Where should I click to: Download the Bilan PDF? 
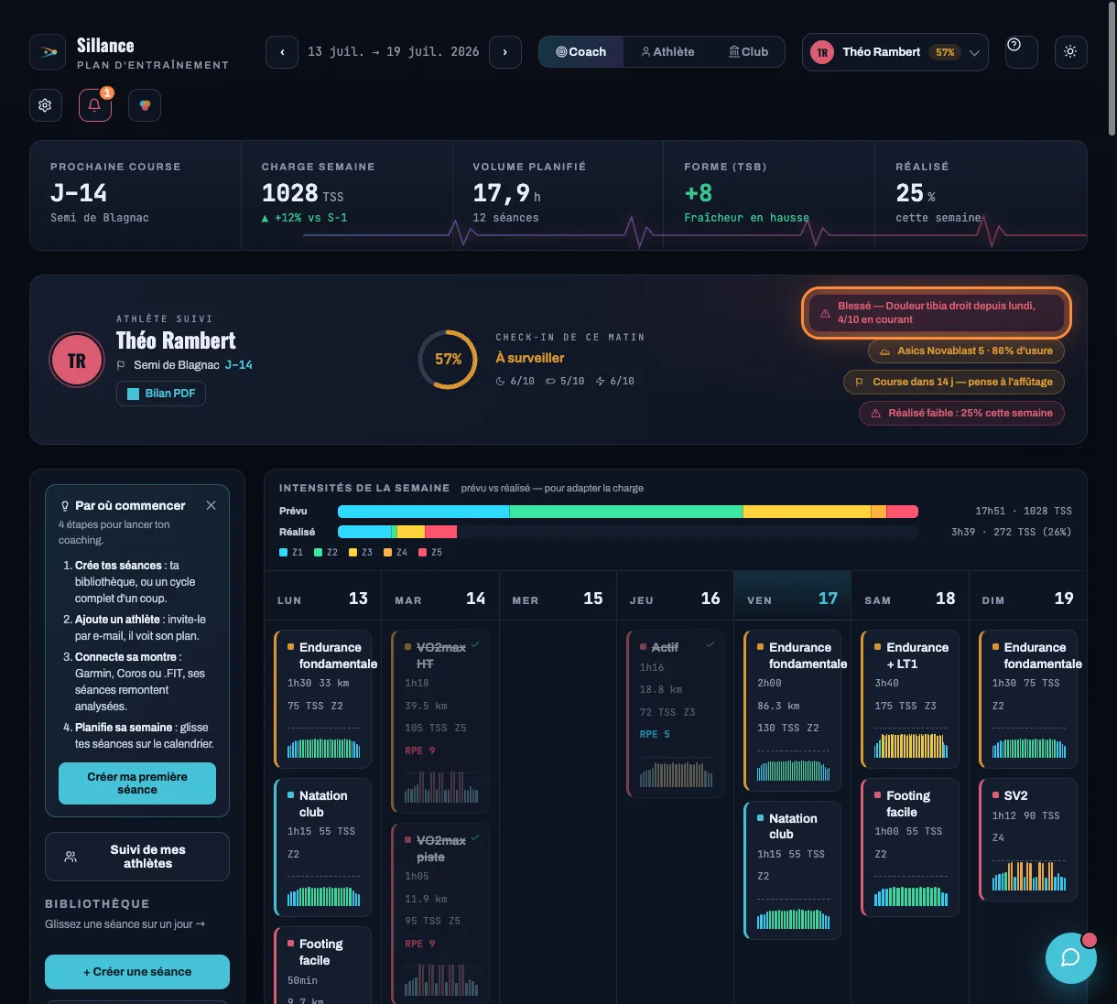tap(161, 394)
